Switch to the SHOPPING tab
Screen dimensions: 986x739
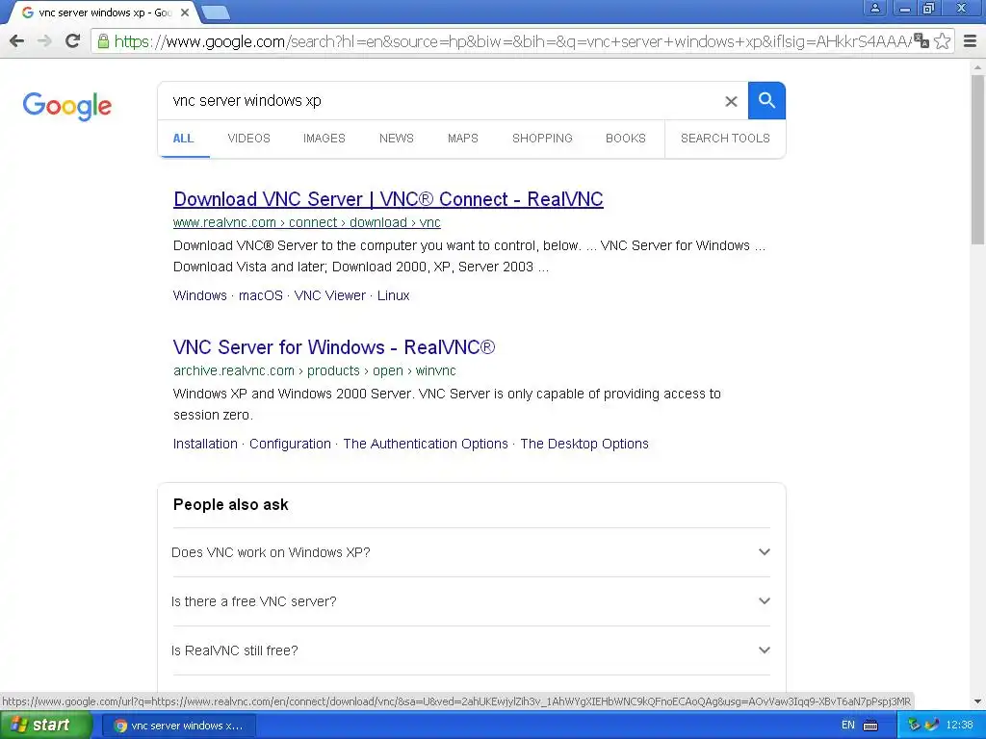tap(542, 139)
